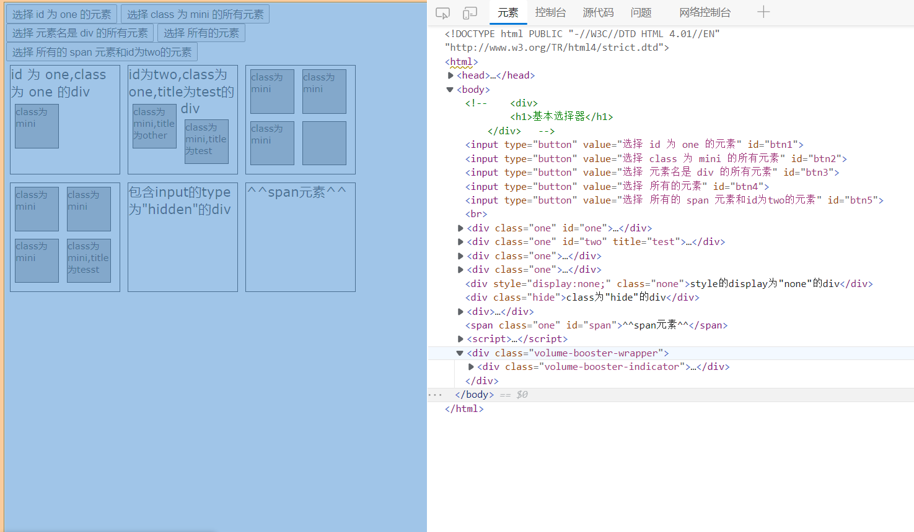Click button 选择 id 为 one 的元素
This screenshot has width=914, height=532.
pos(62,14)
